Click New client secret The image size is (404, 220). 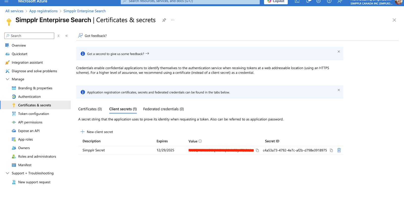point(97,132)
